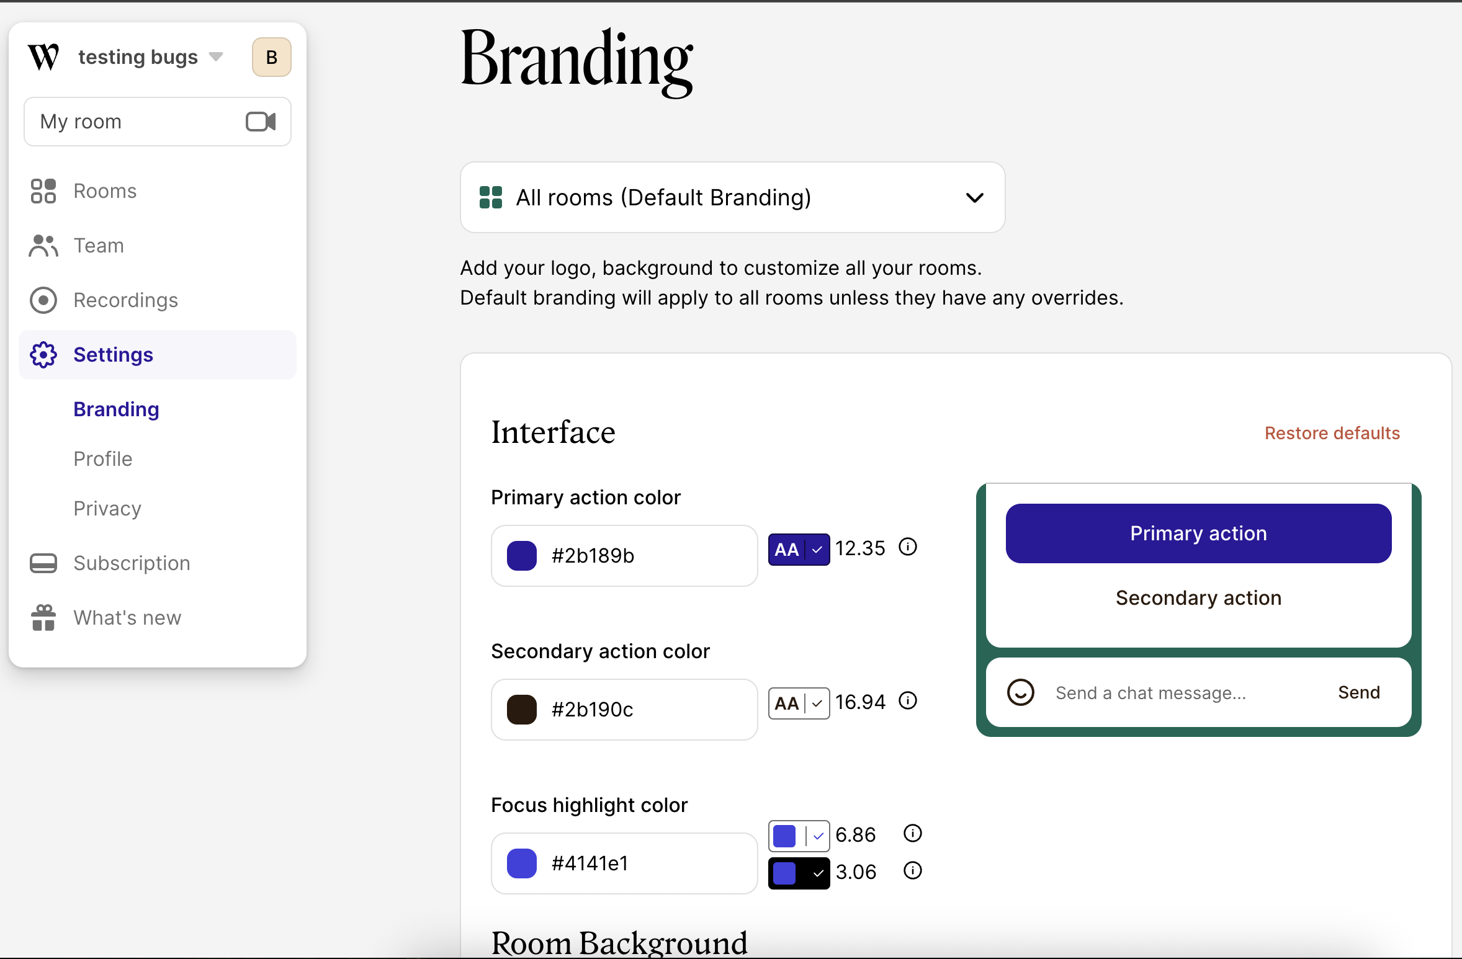Click the Restore defaults link
Image resolution: width=1462 pixels, height=959 pixels.
[x=1332, y=433]
